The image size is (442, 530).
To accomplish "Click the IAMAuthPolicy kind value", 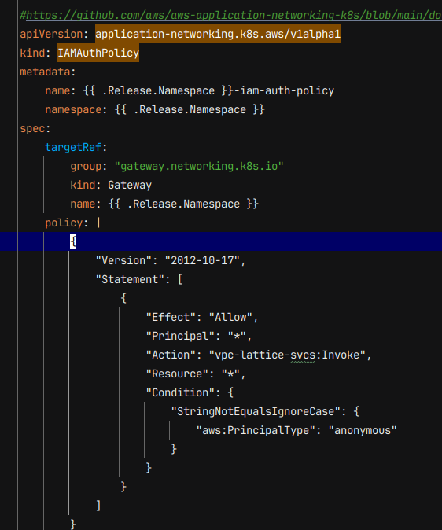I will (x=98, y=53).
